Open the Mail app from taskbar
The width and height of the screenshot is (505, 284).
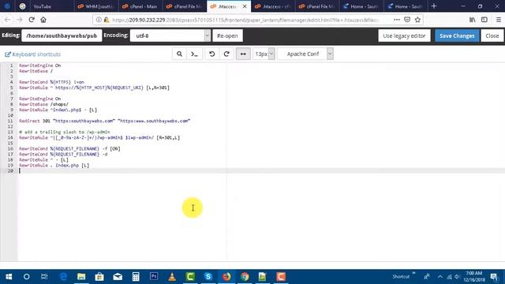pos(118,277)
